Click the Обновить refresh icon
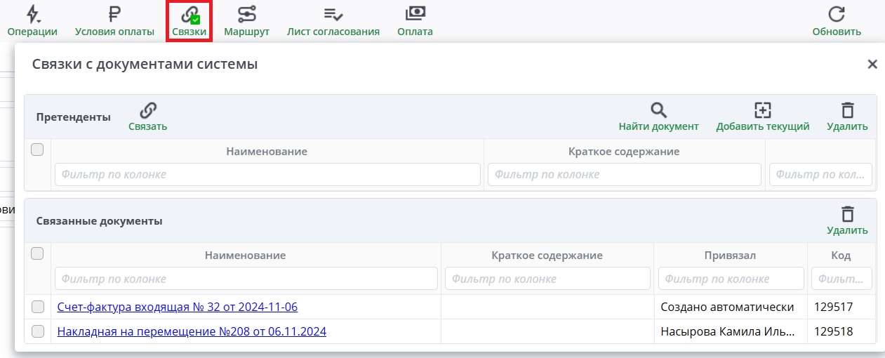This screenshot has width=885, height=358. 836,15
